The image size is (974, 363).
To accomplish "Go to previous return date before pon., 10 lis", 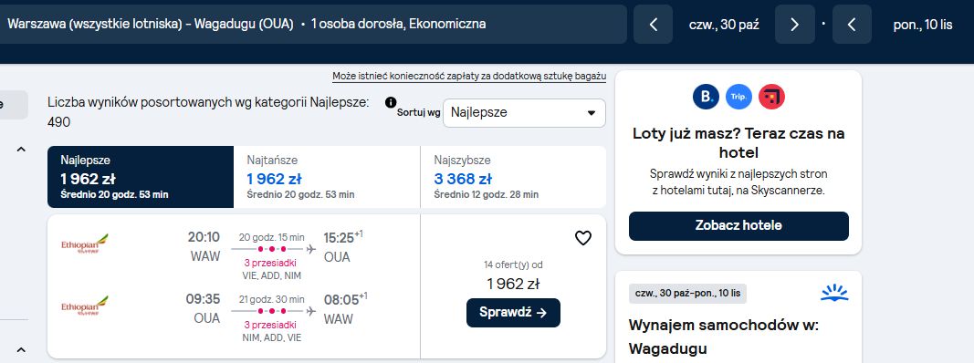I will pos(852,25).
